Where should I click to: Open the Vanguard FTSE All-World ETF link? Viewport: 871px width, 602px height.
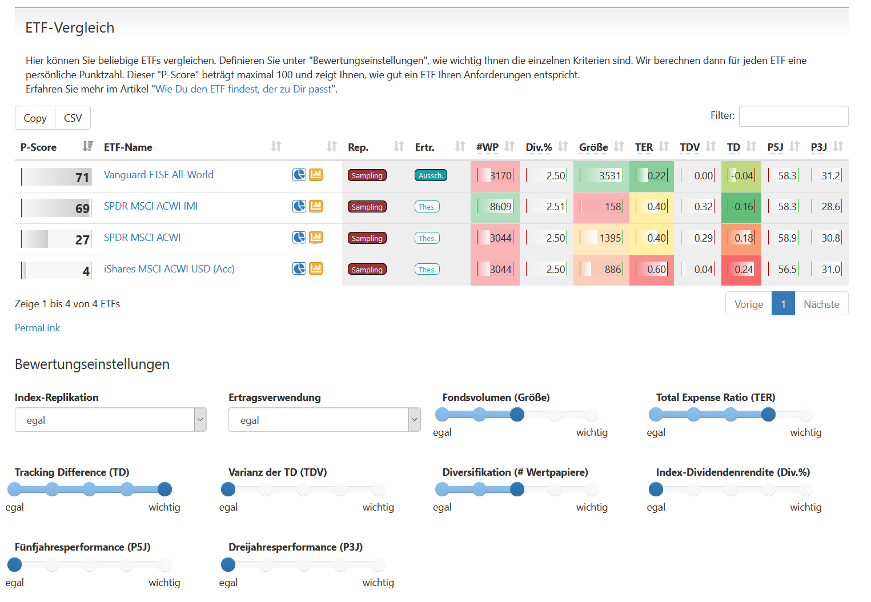(x=159, y=175)
